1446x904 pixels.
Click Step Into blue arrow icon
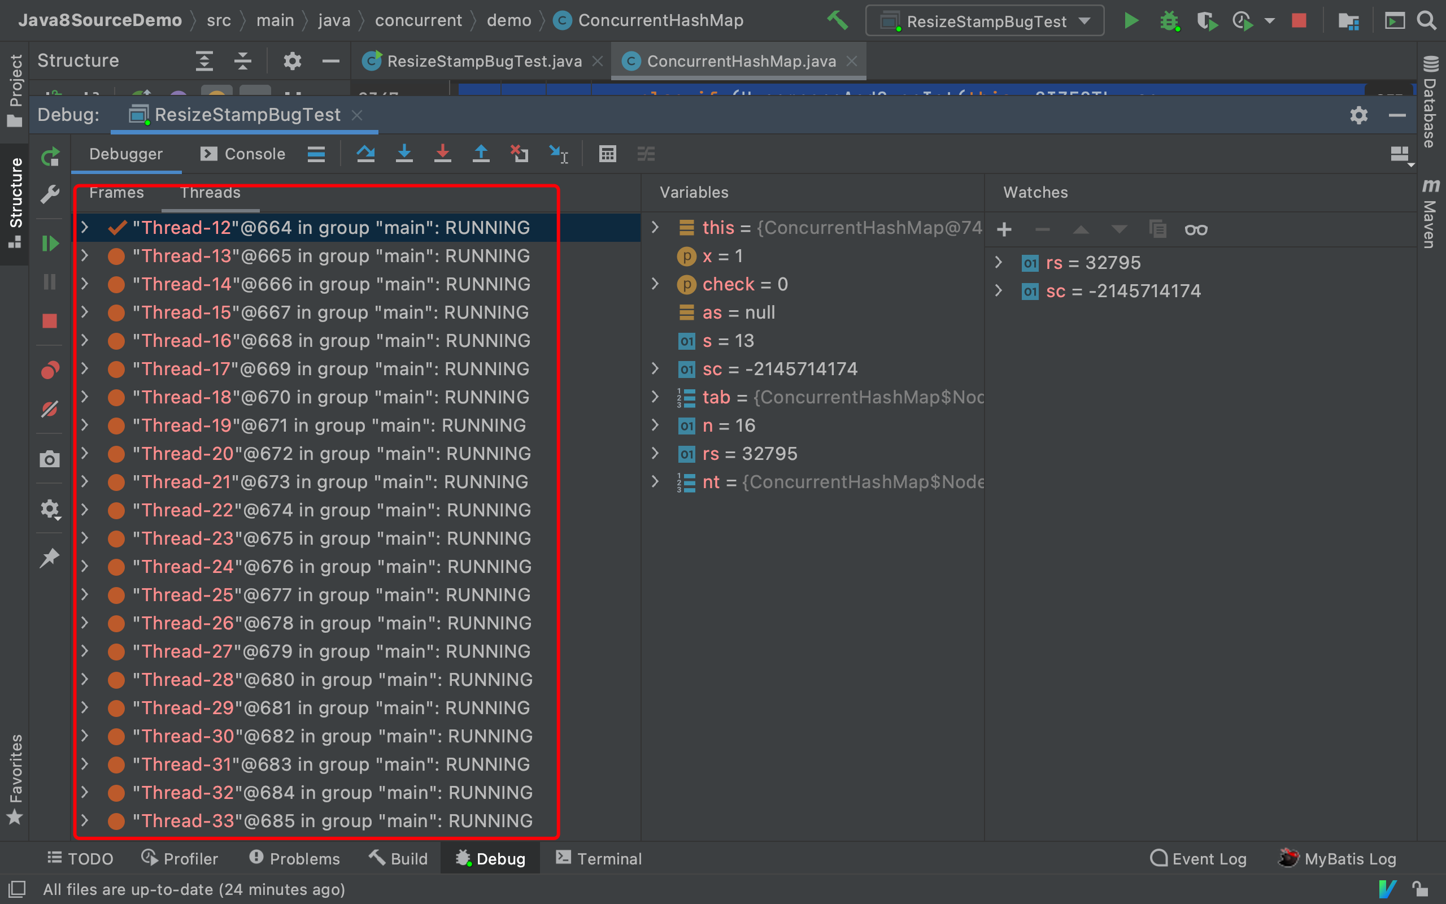(404, 154)
